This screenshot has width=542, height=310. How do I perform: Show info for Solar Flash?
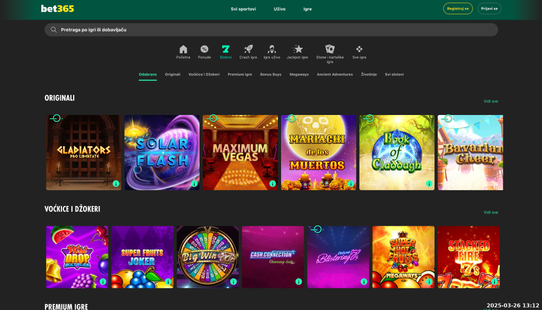point(194,184)
